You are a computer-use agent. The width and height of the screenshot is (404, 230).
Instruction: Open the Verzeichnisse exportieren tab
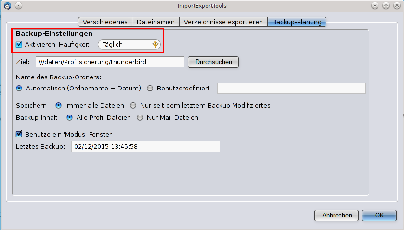pyautogui.click(x=223, y=22)
